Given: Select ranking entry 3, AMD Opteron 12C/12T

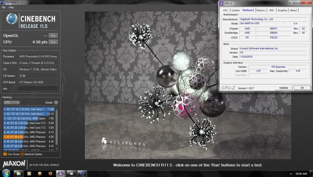Looking at the screenshot, I should tap(29, 119).
